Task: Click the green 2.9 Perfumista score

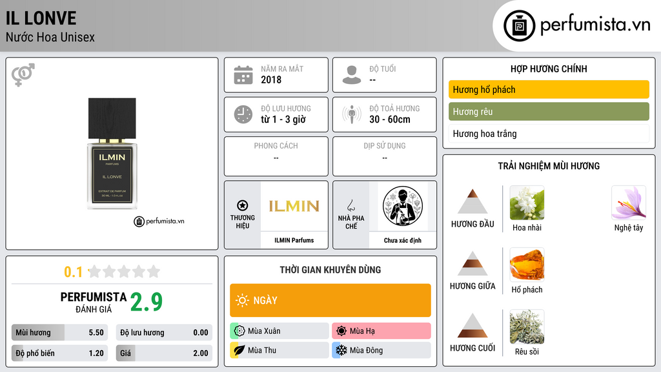Action: click(x=147, y=302)
